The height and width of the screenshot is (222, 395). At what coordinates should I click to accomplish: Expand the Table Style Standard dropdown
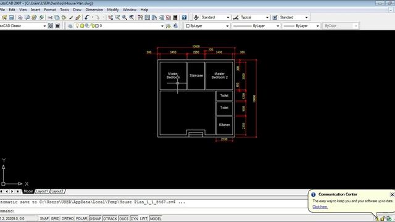coord(306,17)
